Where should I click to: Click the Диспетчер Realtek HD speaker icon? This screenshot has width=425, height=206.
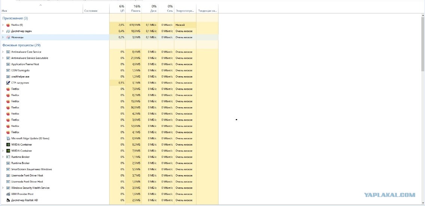8,200
